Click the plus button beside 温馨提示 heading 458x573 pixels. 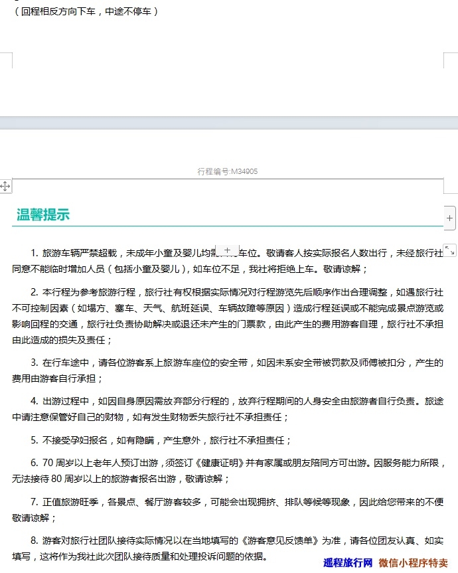click(449, 218)
